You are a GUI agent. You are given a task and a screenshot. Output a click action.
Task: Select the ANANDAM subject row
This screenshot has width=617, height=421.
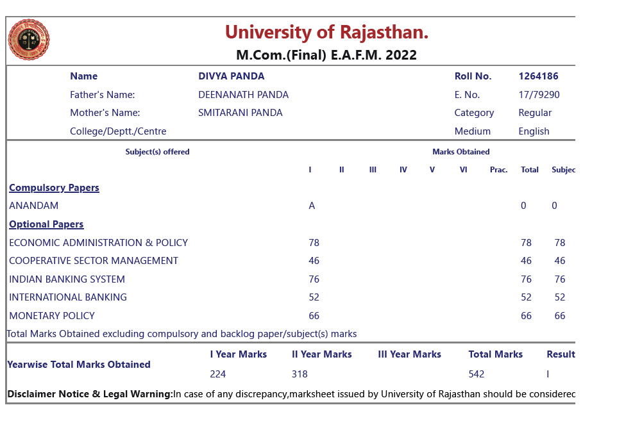click(x=291, y=206)
